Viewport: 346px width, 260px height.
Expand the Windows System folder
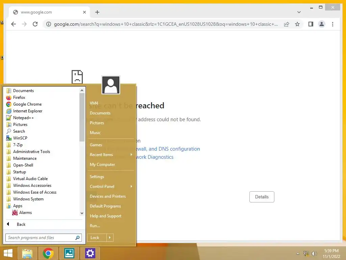coord(28,199)
